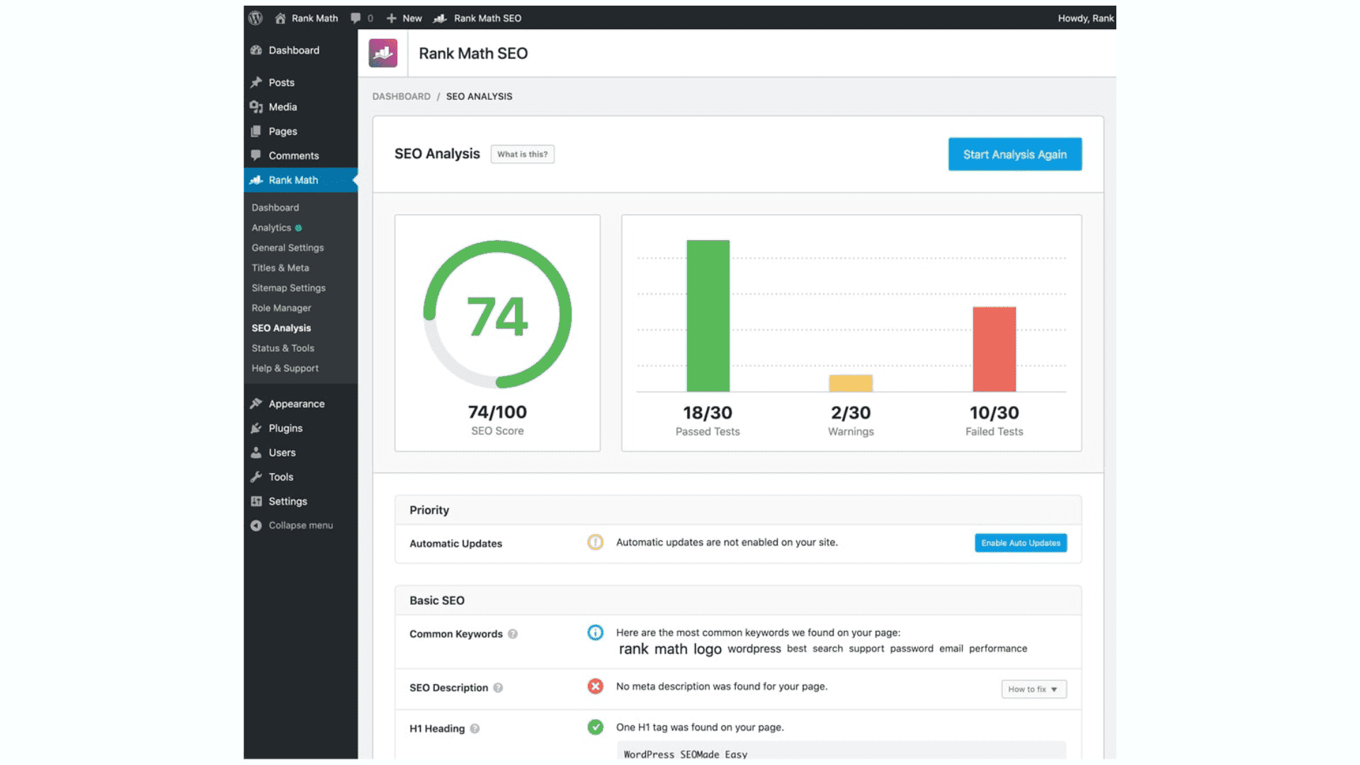Click the What is this? button
The image size is (1360, 765).
(x=522, y=154)
